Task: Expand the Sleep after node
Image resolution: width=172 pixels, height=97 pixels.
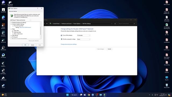Action: [x=13, y=31]
